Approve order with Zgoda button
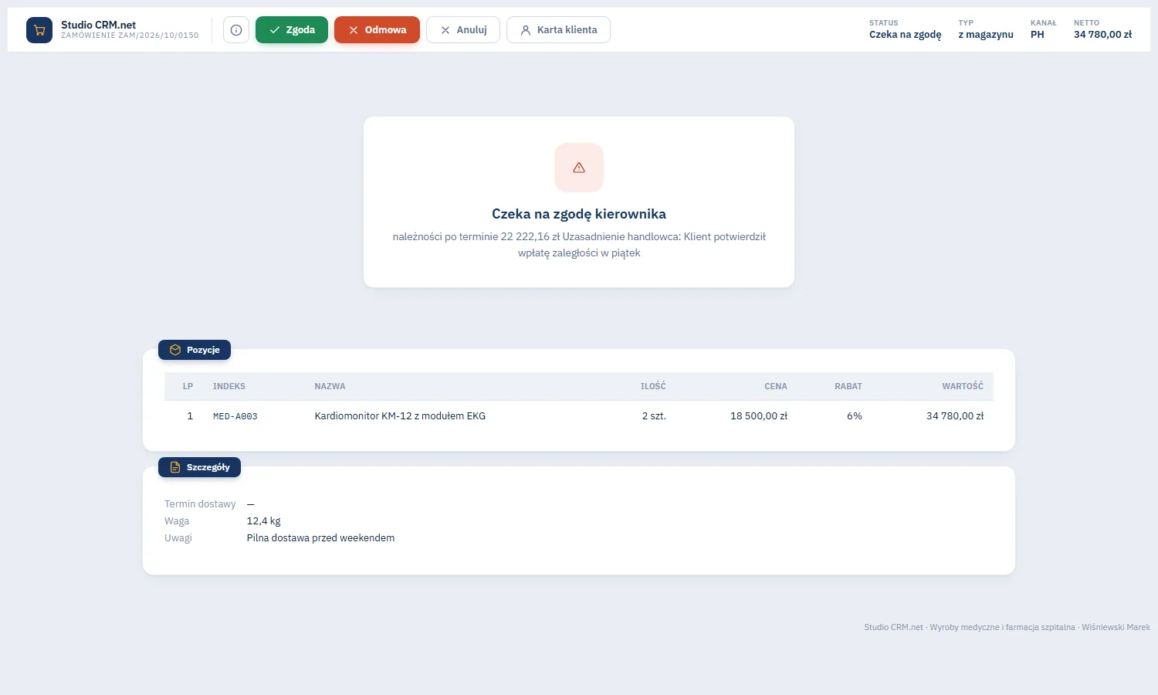 coord(292,30)
